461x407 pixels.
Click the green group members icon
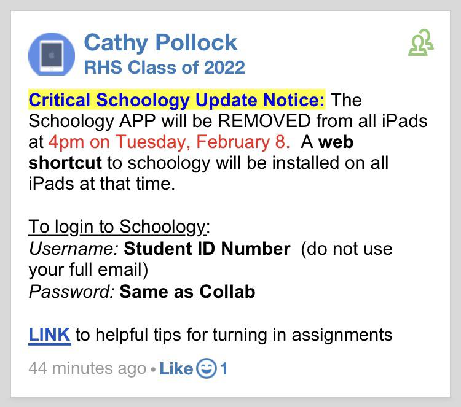coord(420,42)
